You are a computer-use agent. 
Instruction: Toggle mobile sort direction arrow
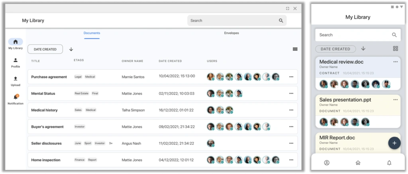click(x=363, y=48)
